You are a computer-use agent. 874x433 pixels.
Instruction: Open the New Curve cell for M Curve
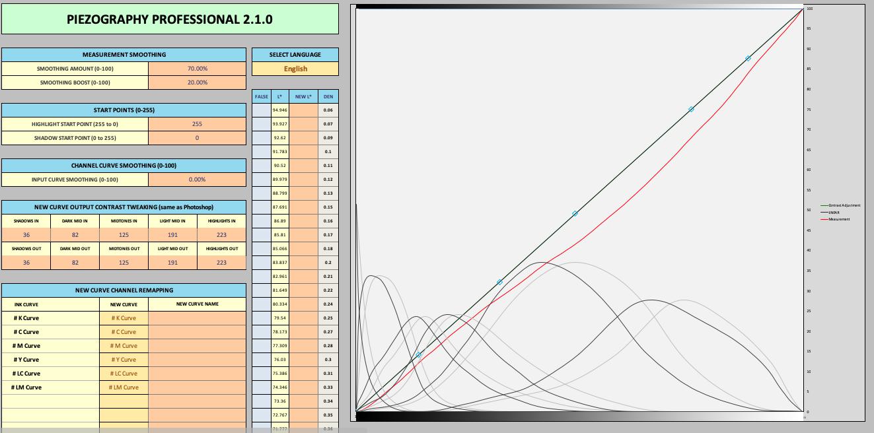tap(124, 346)
